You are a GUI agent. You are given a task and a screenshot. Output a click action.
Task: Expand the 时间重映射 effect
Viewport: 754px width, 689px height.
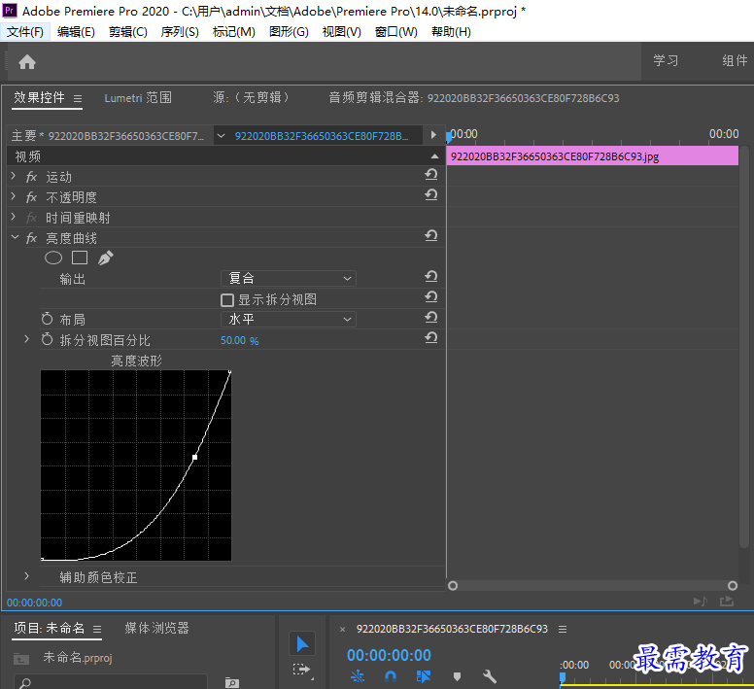[x=14, y=218]
